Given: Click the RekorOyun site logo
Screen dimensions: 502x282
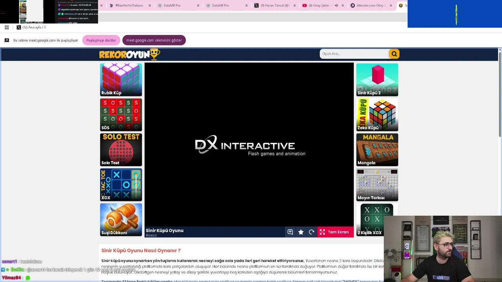Looking at the screenshot, I should pos(129,54).
